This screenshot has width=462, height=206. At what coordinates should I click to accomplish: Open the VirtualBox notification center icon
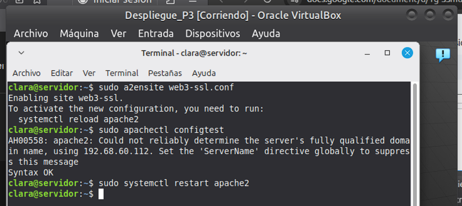pyautogui.click(x=442, y=55)
